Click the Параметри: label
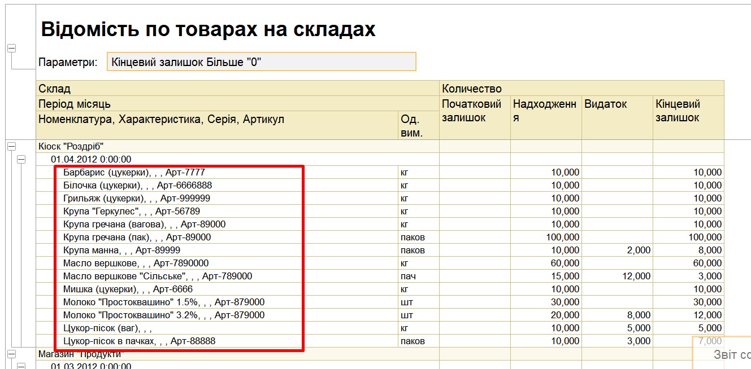The image size is (751, 369). (68, 62)
